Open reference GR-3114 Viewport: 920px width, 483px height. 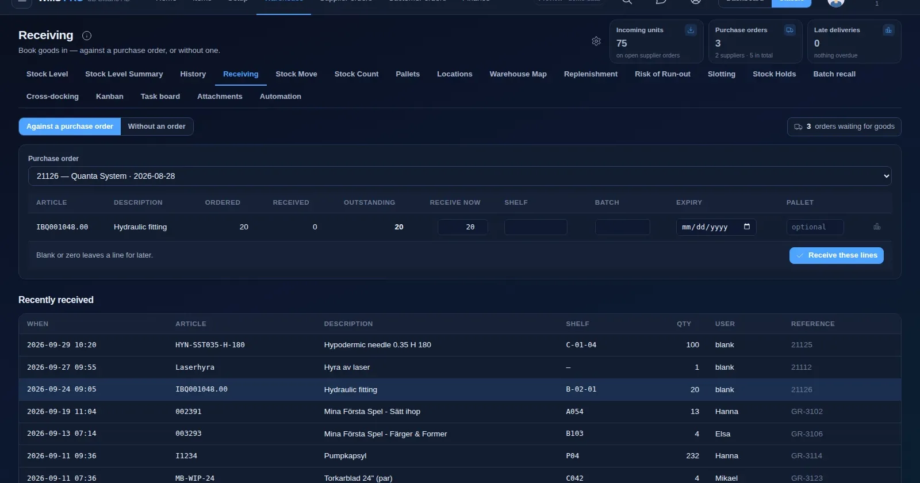click(807, 456)
